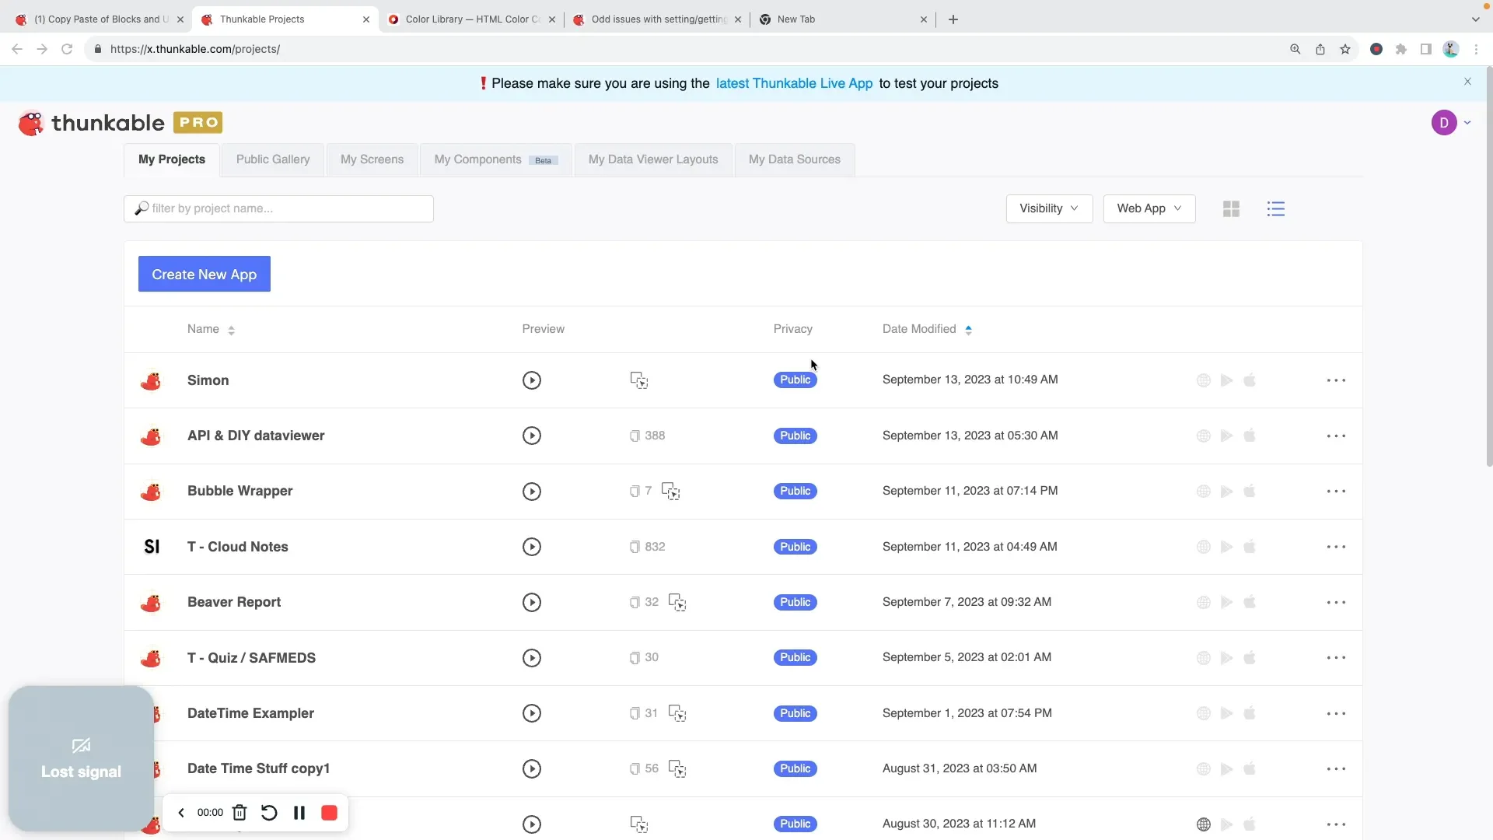
Task: Restart the screen recording
Action: coord(269,813)
